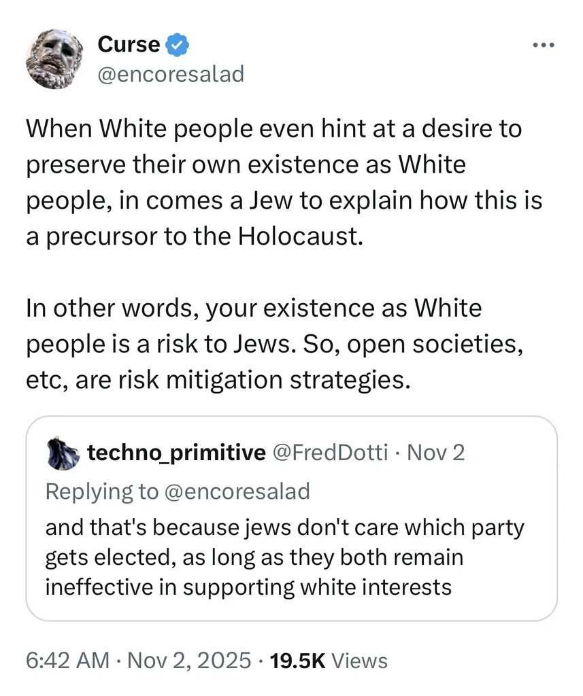This screenshot has width=583, height=696.
Task: Click the Replying to label in quote
Action: (101, 491)
